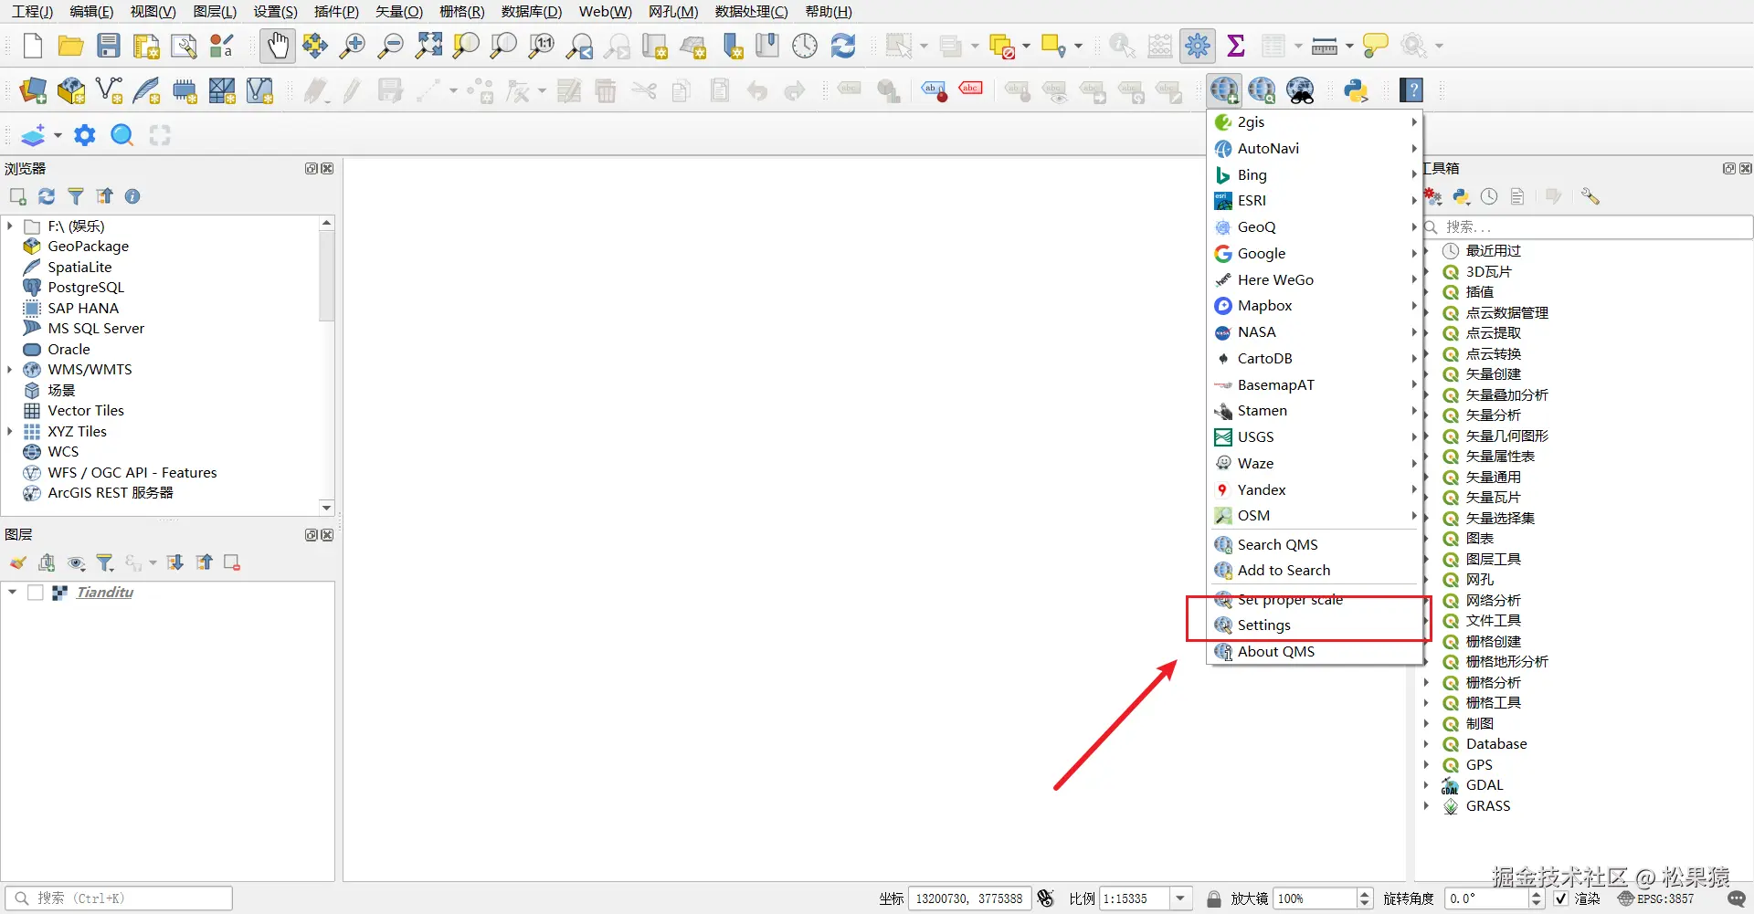Expand the F:\ (娱乐) drive in browser
1754x914 pixels.
point(10,226)
